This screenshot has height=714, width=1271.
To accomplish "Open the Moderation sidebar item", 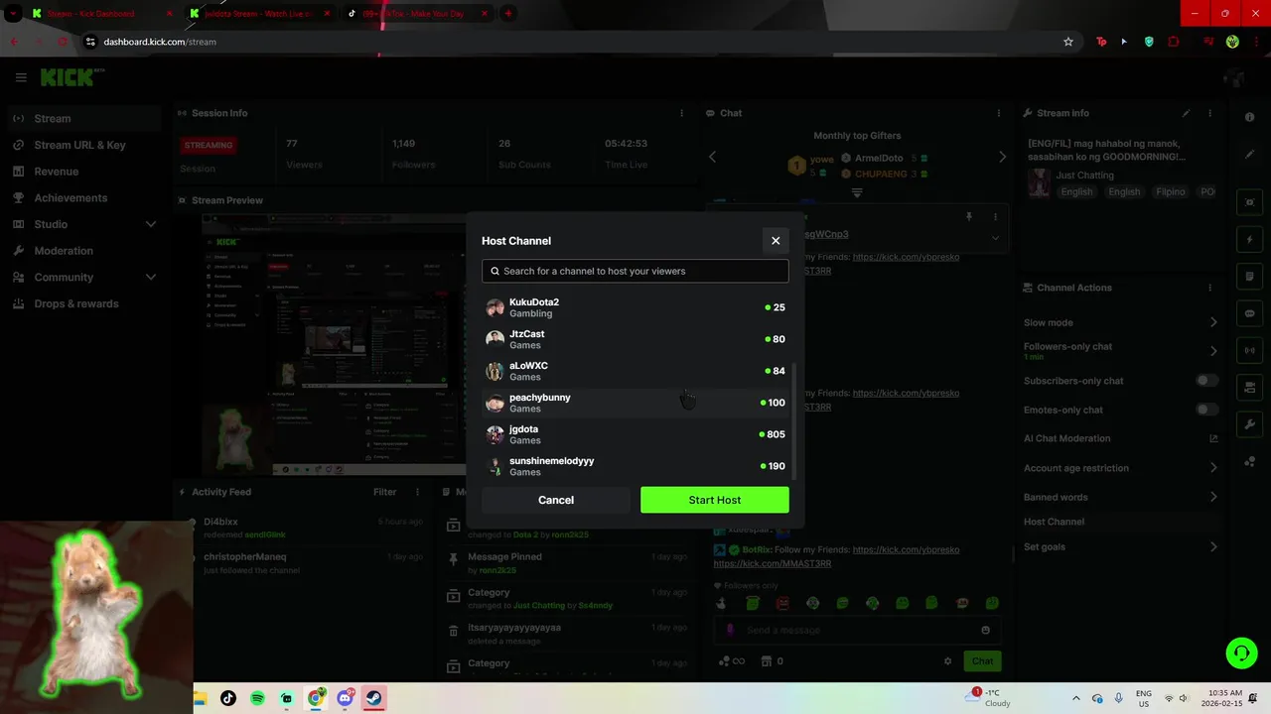I will [83, 251].
